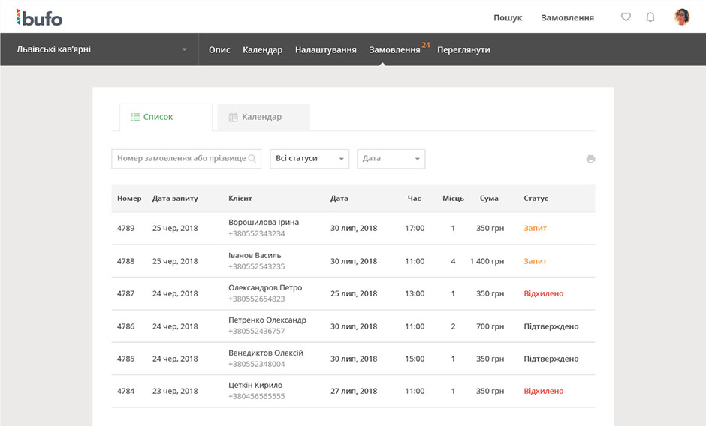Open the Опис menu item
Image resolution: width=706 pixels, height=426 pixels.
219,50
